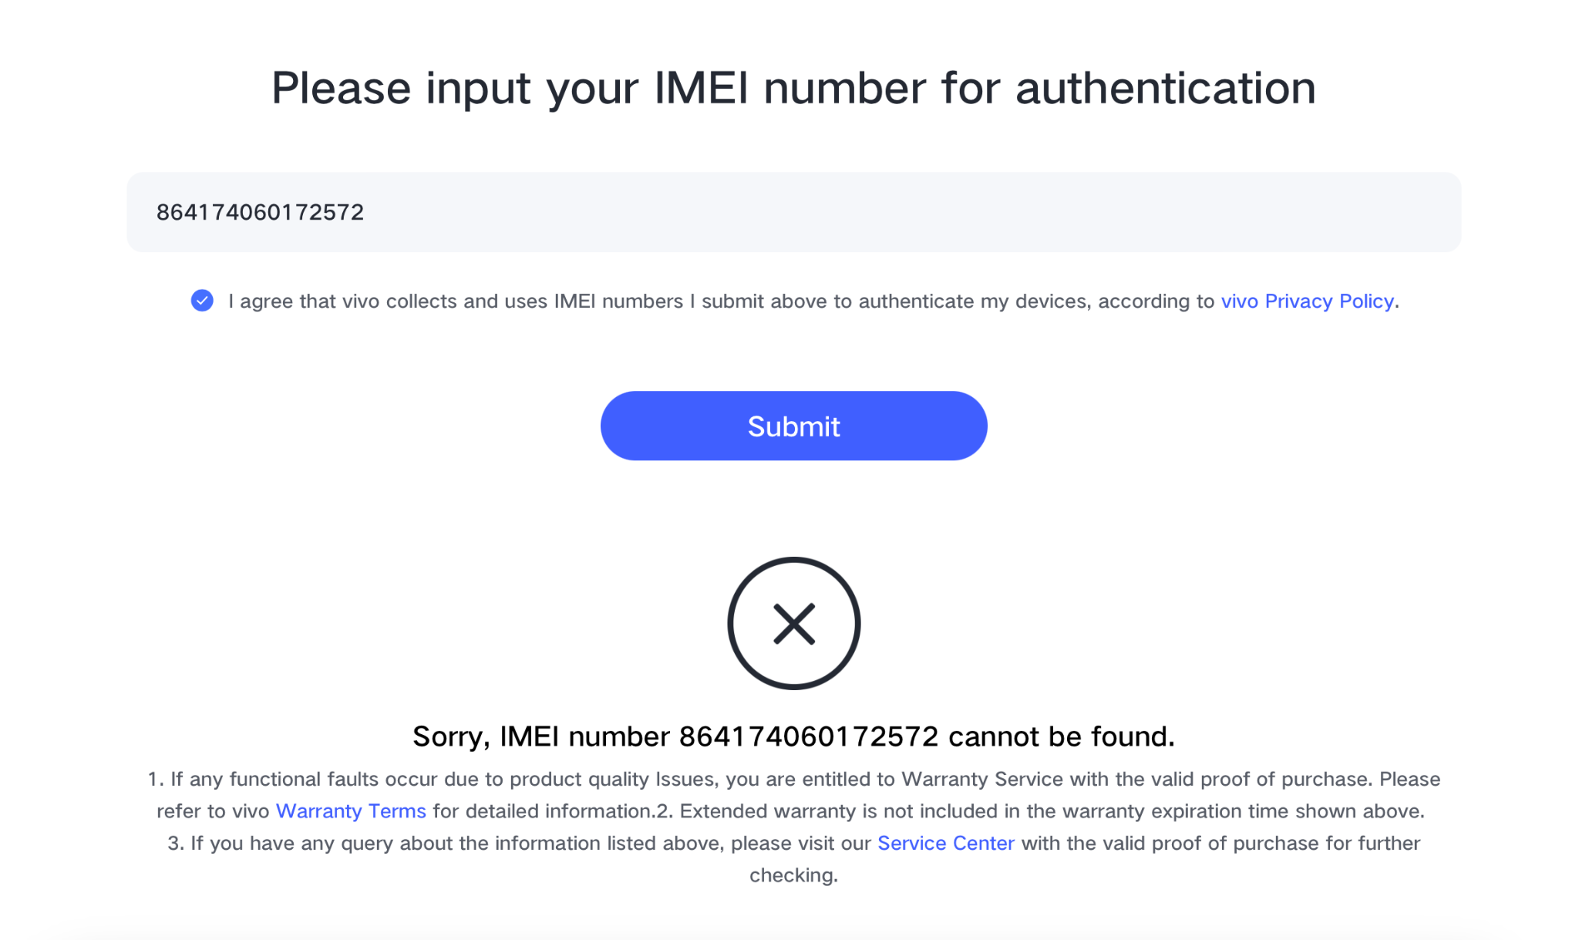The image size is (1579, 940).
Task: Open the Warranty Terms link
Action: [351, 811]
